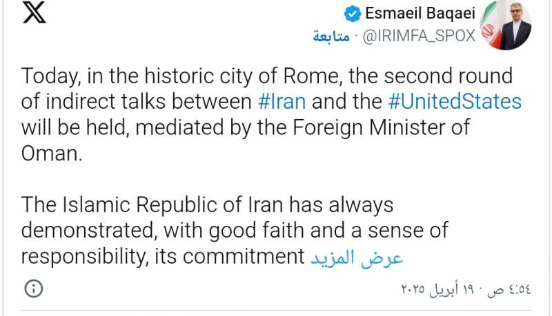Click the X logo

point(34,13)
